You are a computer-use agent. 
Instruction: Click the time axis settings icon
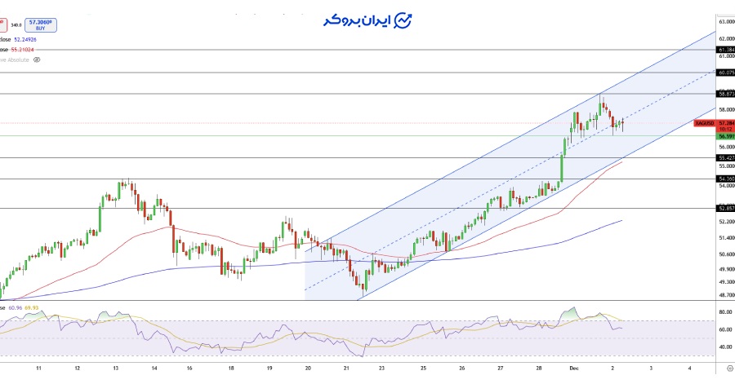click(728, 369)
